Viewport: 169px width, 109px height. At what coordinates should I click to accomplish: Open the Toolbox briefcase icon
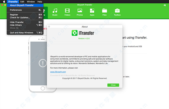(x=117, y=11)
